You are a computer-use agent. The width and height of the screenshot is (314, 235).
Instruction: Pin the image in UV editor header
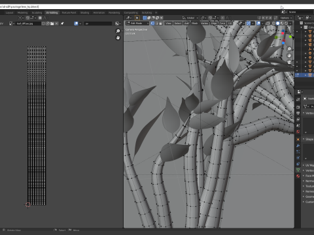pos(62,23)
